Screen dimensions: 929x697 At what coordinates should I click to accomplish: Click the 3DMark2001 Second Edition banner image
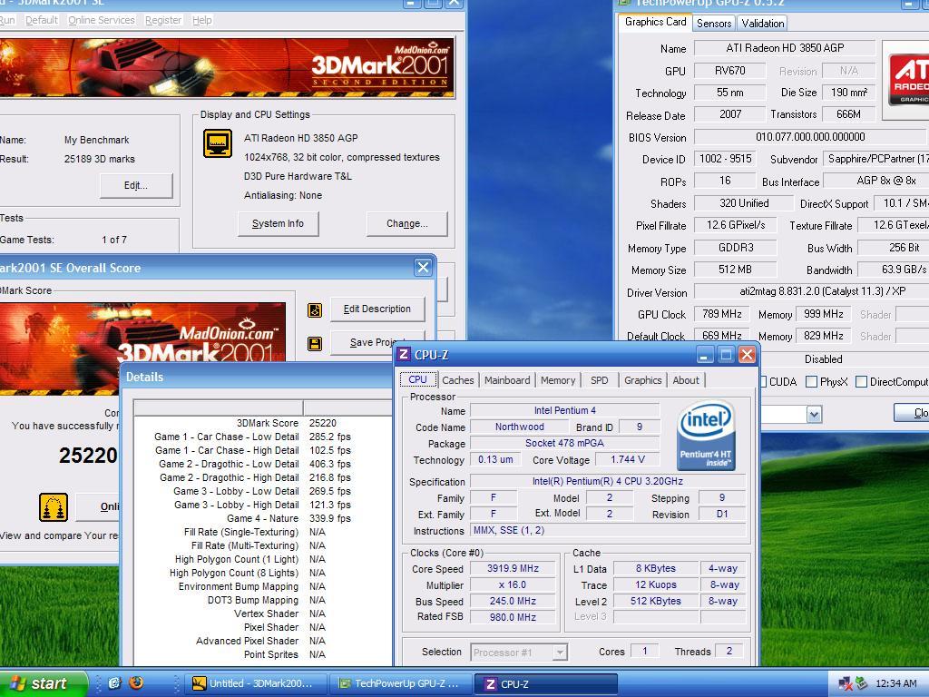click(227, 68)
